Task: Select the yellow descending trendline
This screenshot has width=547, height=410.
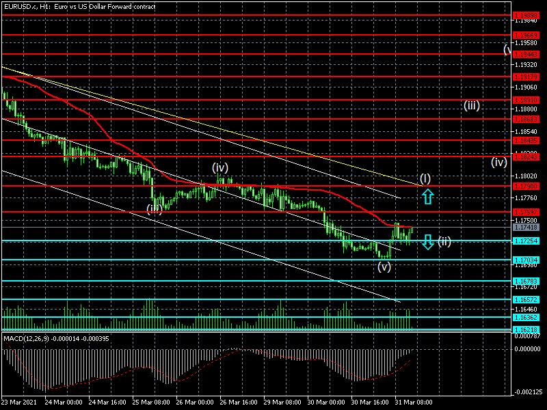Action: pos(212,126)
